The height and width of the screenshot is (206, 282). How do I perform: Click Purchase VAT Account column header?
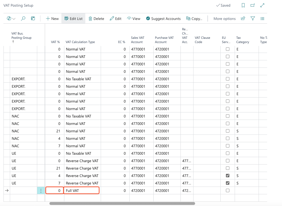[164, 40]
